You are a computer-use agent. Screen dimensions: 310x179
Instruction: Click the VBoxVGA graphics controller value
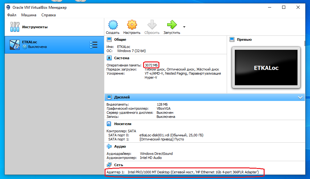(x=163, y=108)
